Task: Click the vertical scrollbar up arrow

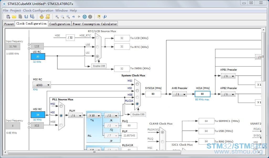Action: 263,30
